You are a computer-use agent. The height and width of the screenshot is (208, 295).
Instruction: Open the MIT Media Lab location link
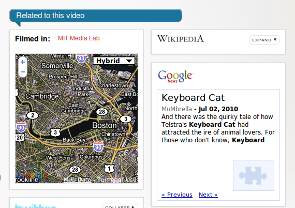(79, 38)
